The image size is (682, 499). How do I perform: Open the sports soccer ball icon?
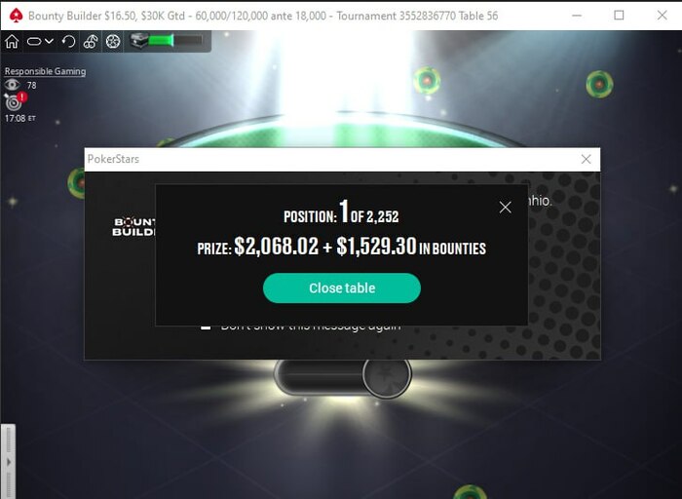pyautogui.click(x=113, y=41)
